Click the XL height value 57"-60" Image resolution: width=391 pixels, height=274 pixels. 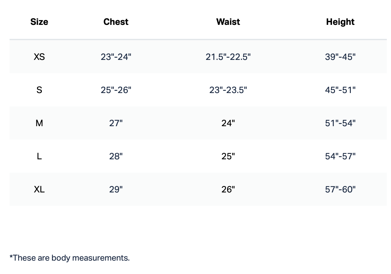click(340, 190)
